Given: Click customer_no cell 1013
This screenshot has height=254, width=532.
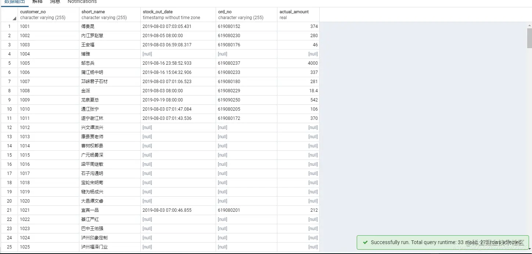Looking at the screenshot, I should (x=48, y=137).
